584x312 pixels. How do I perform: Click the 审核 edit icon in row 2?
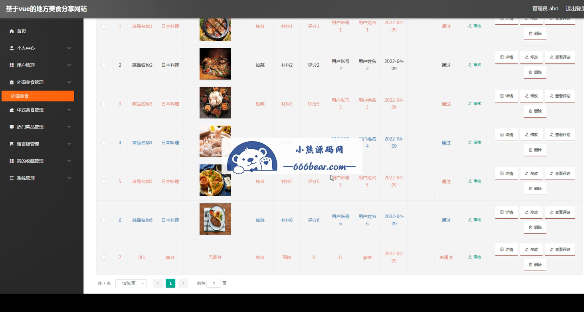[x=470, y=65]
